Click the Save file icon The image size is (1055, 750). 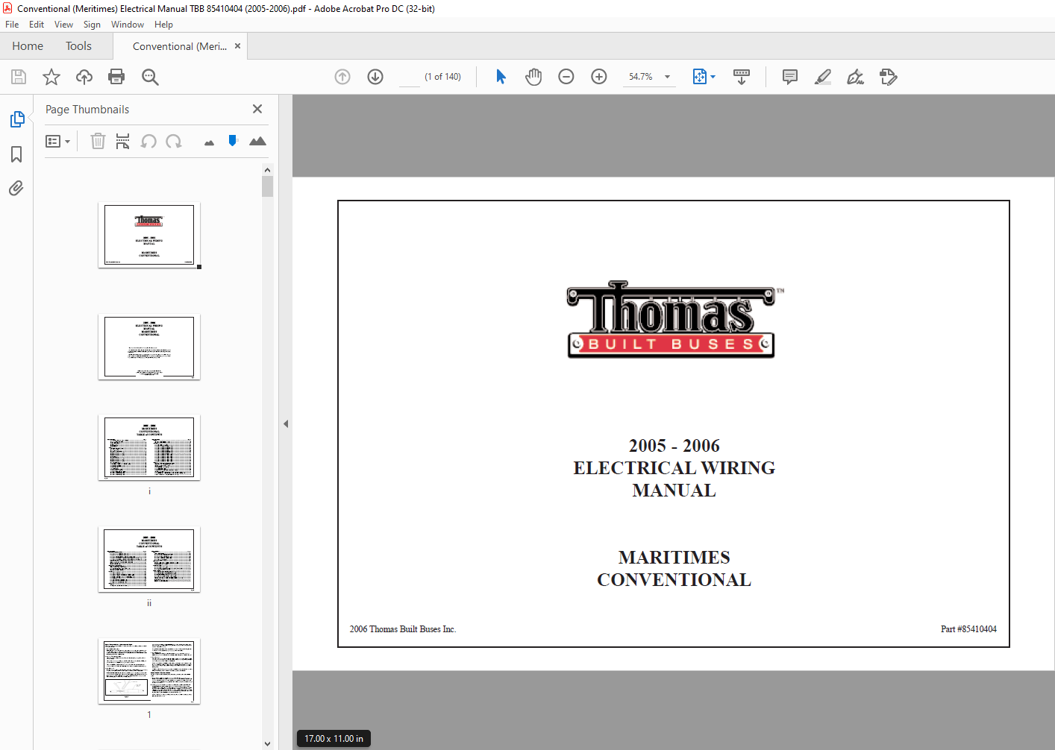(19, 77)
